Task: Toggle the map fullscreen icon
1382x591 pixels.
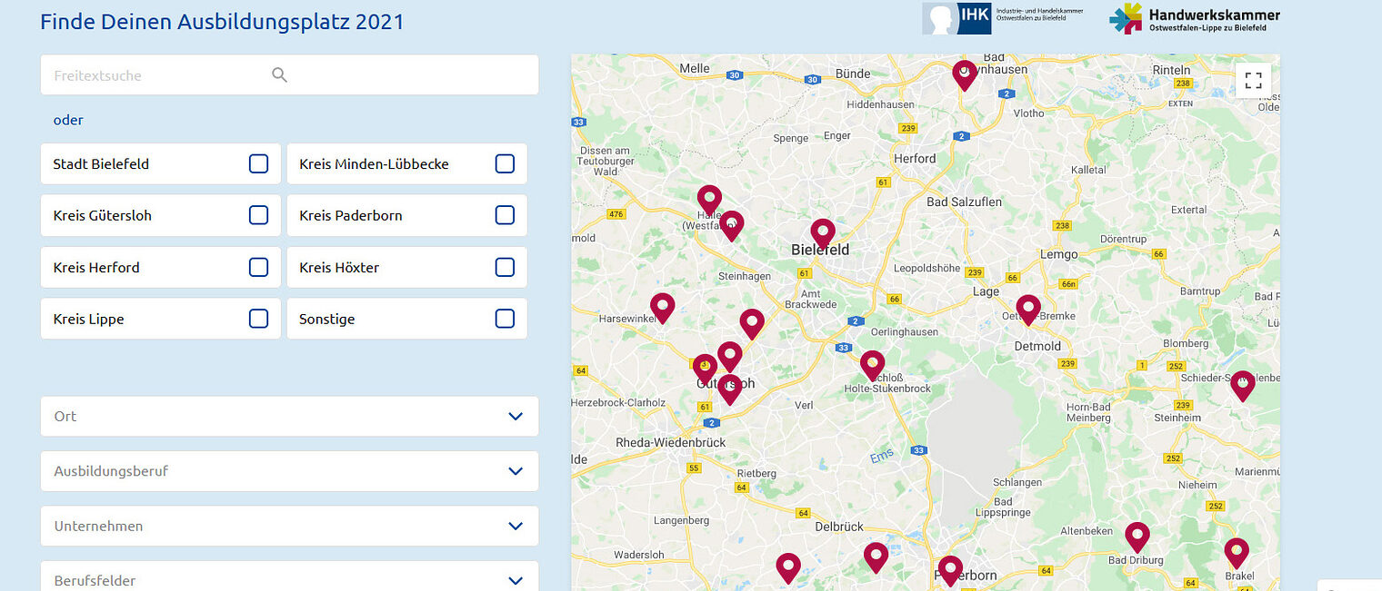Action: 1253,80
